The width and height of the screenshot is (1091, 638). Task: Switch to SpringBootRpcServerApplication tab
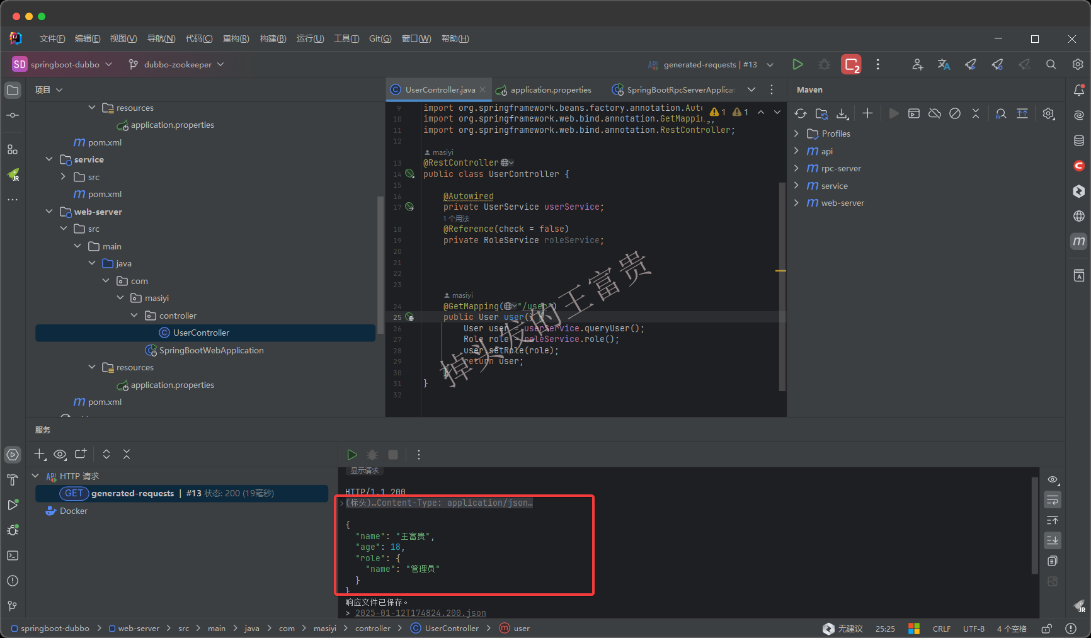[673, 90]
